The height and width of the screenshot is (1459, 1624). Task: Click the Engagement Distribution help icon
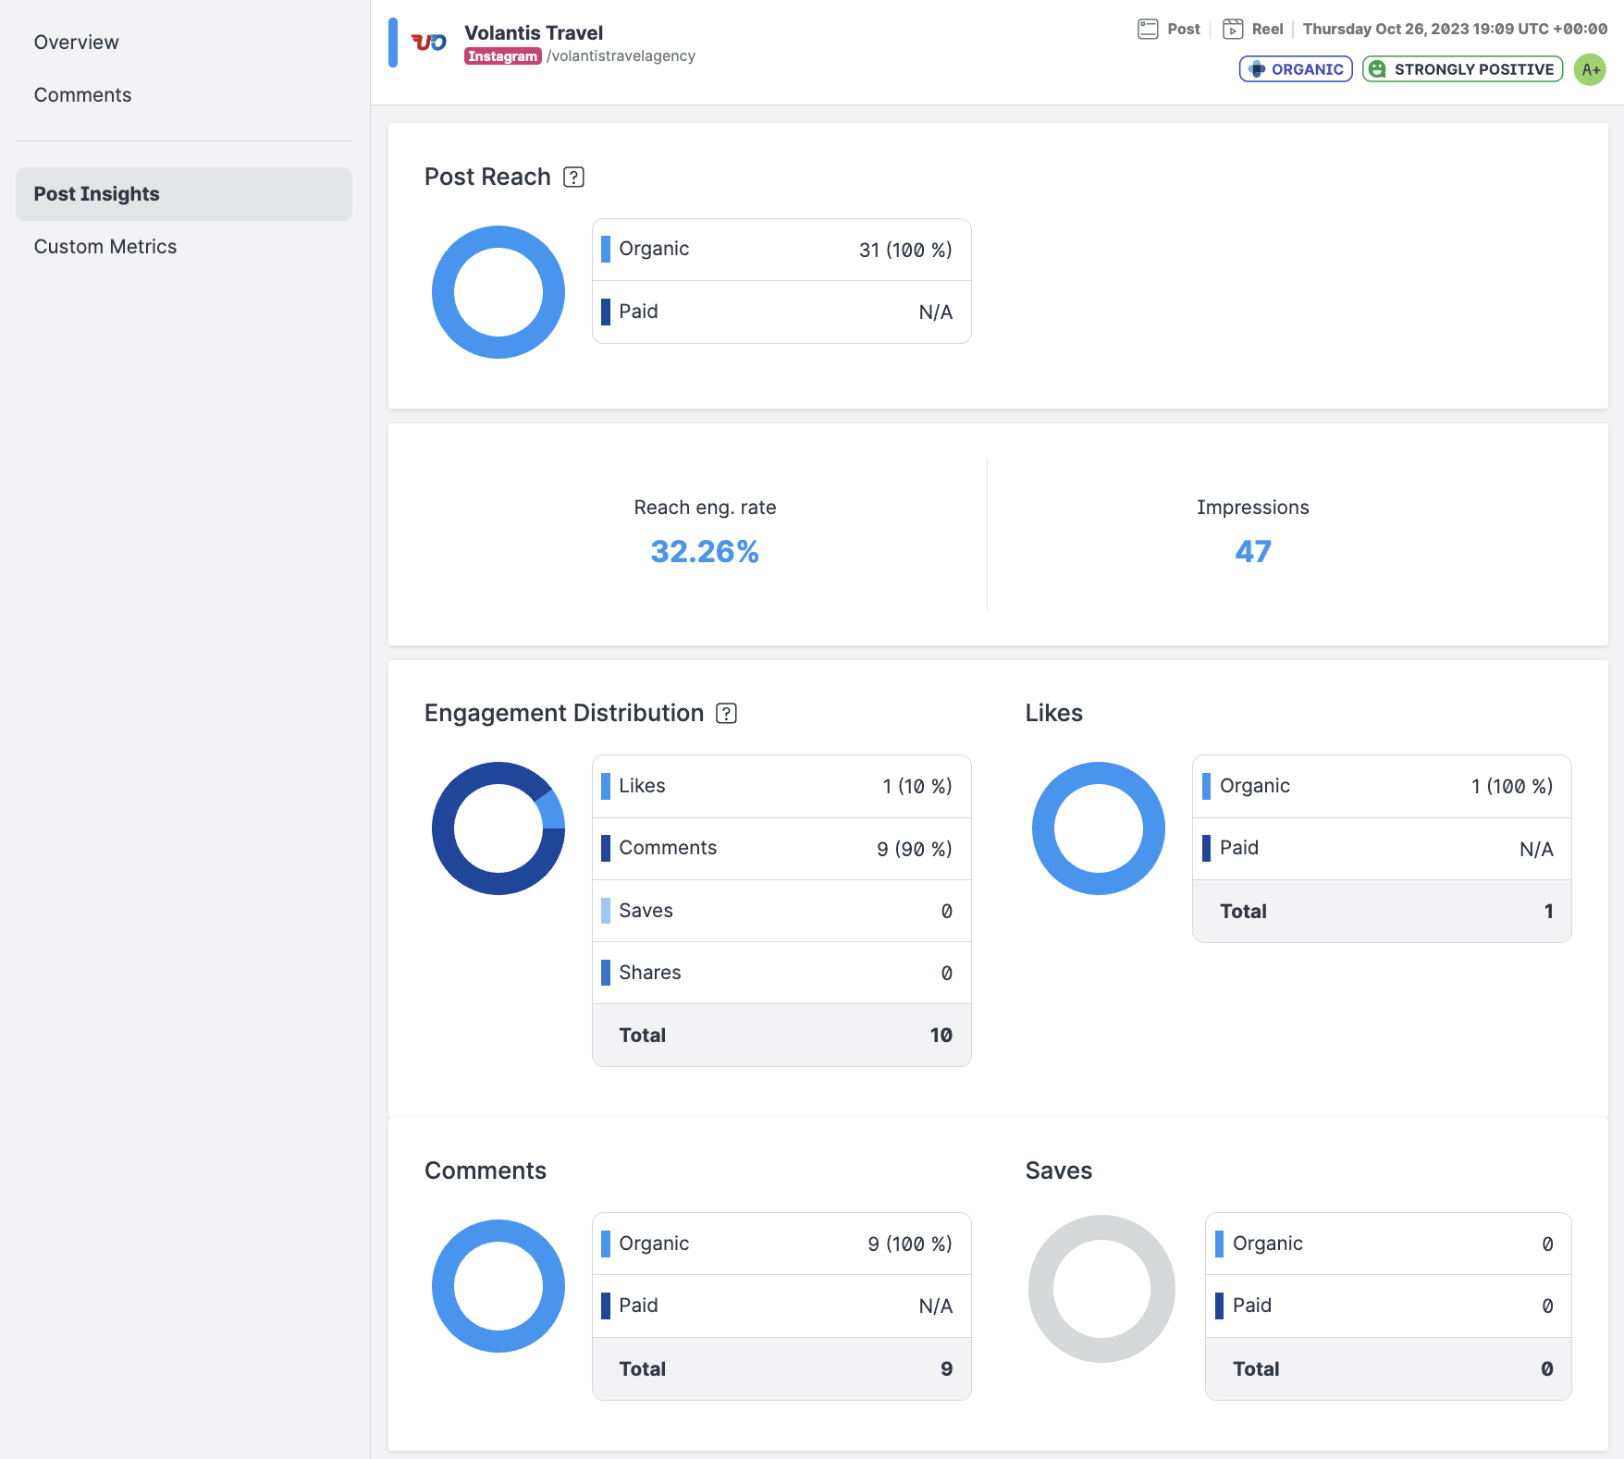(x=727, y=714)
